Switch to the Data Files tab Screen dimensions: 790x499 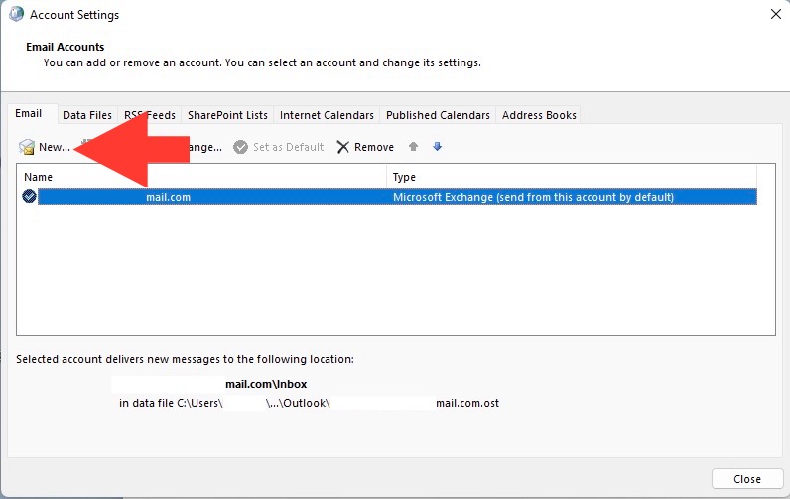[87, 115]
